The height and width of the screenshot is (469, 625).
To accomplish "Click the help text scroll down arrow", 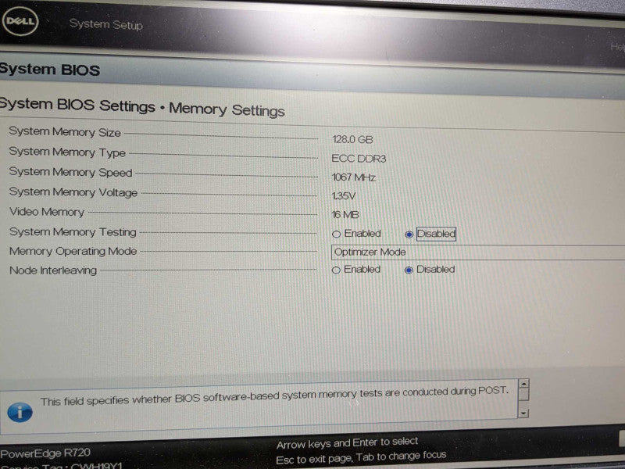I will (x=523, y=414).
